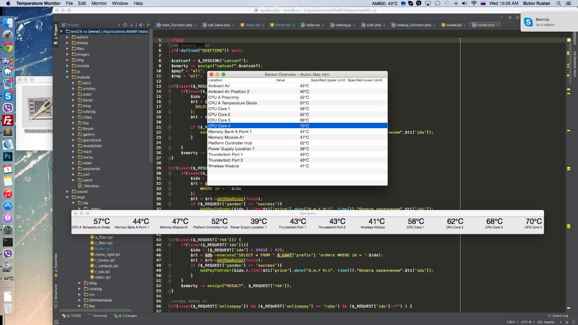This screenshot has height=325, width=578.
Task: Select Platform Controller Hub sensor row
Action: (297, 143)
